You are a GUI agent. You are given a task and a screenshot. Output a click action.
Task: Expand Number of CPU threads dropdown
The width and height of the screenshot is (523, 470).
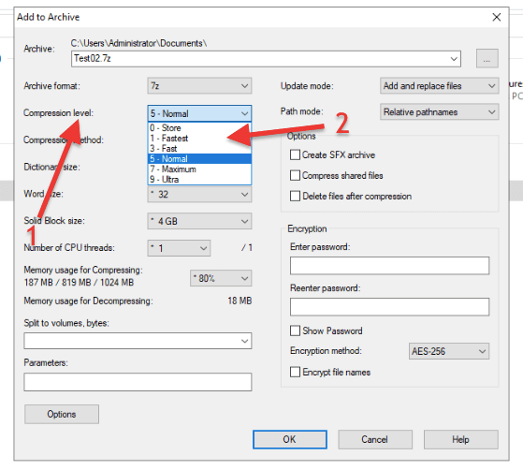click(x=179, y=248)
